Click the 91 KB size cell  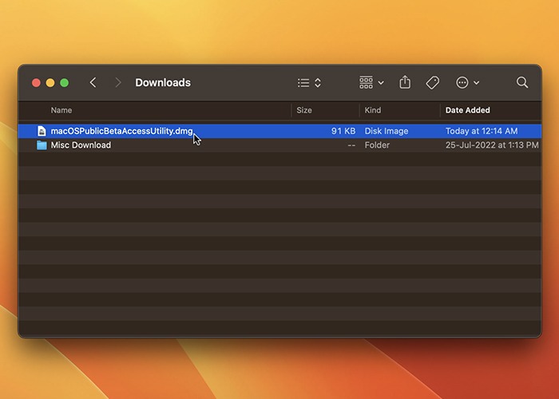[x=343, y=131]
